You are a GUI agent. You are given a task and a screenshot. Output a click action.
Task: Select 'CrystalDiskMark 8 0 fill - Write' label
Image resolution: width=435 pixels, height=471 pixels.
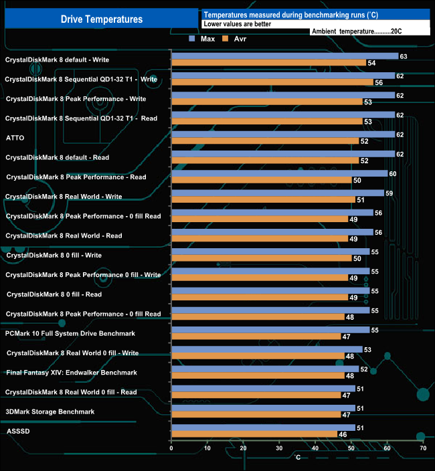coord(54,256)
